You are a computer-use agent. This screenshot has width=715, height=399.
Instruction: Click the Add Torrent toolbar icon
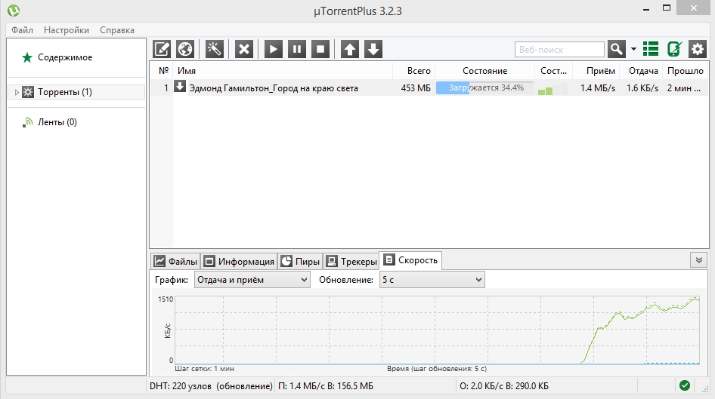click(x=162, y=49)
